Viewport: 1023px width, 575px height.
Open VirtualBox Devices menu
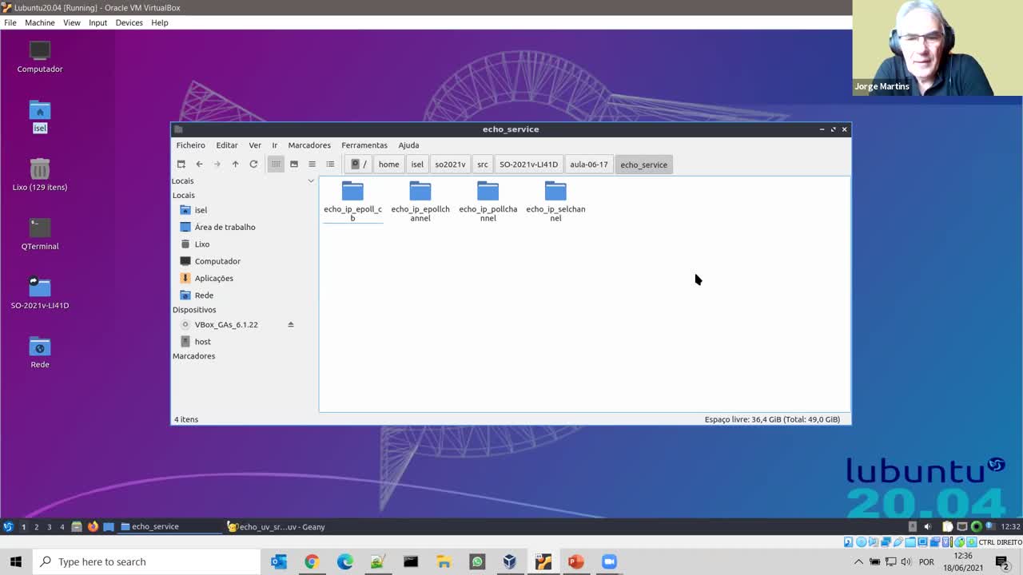click(x=129, y=22)
